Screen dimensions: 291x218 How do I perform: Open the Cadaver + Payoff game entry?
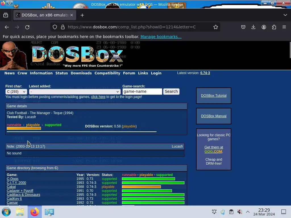[20, 190]
